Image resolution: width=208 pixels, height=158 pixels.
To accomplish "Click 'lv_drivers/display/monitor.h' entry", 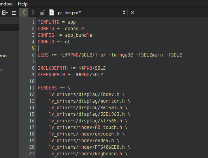I will pyautogui.click(x=87, y=101).
